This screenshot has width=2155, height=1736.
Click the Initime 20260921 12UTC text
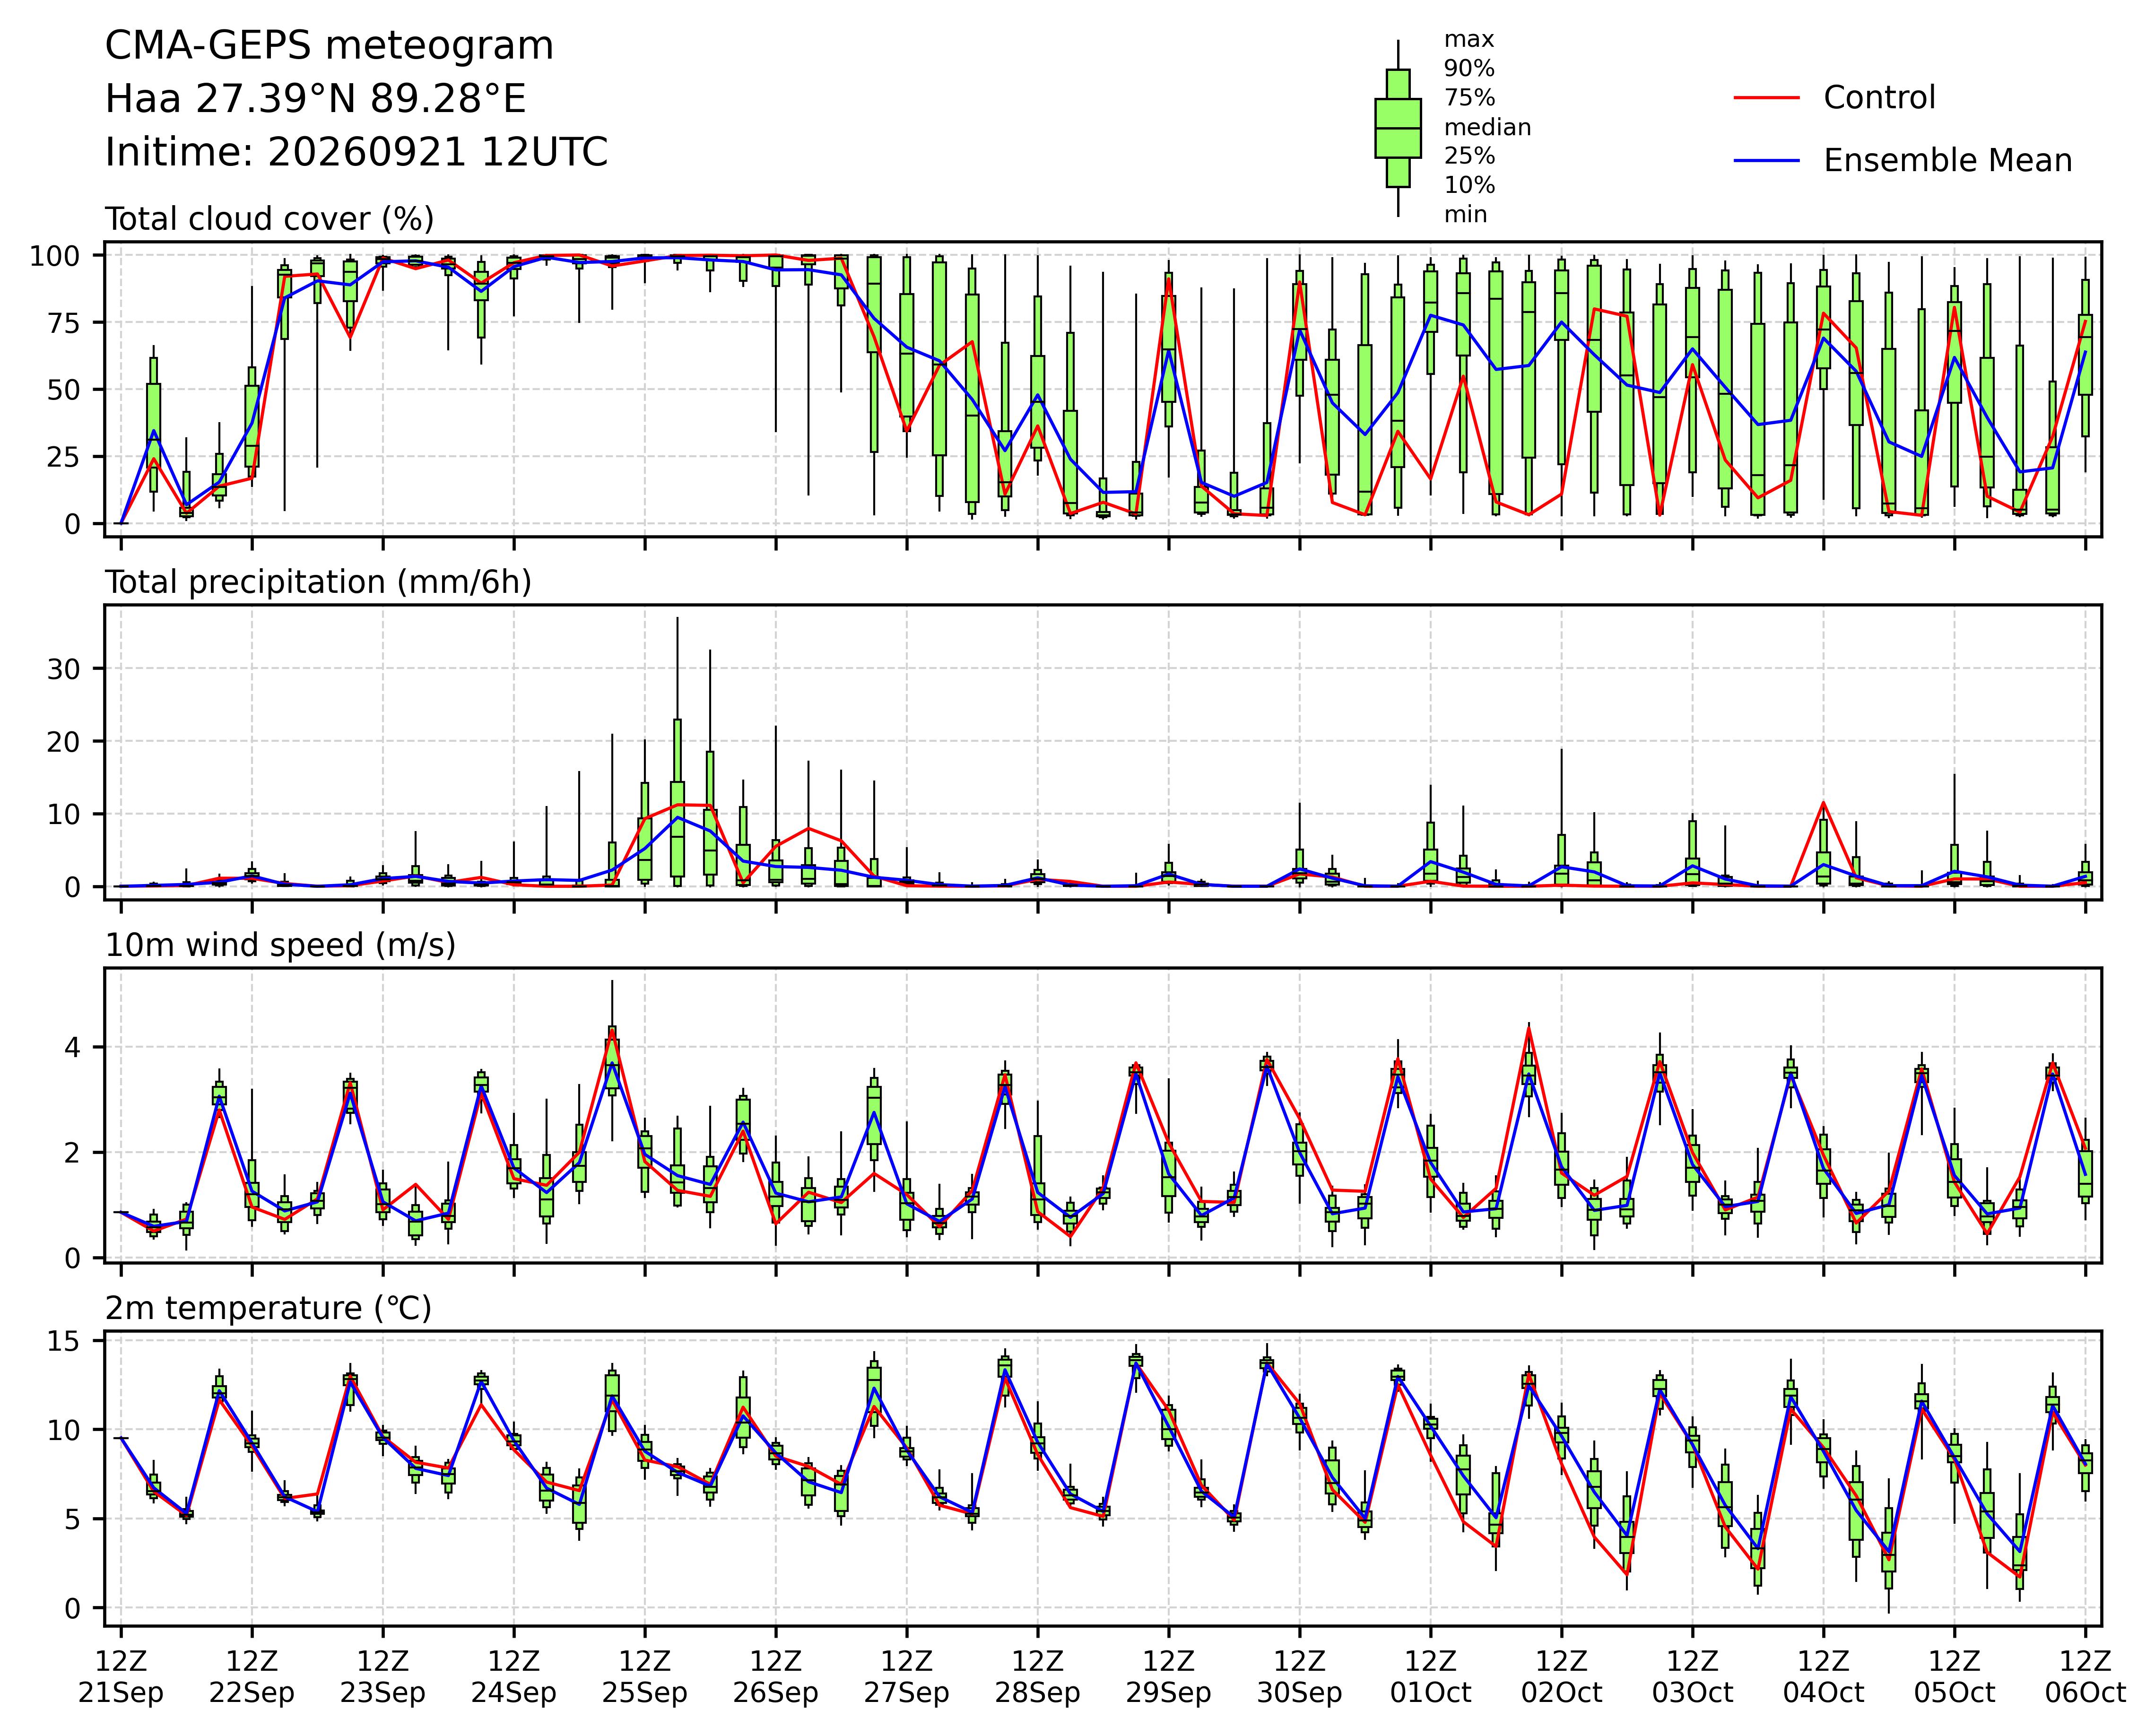[356, 153]
